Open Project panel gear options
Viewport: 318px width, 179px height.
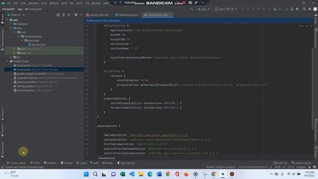76,15
